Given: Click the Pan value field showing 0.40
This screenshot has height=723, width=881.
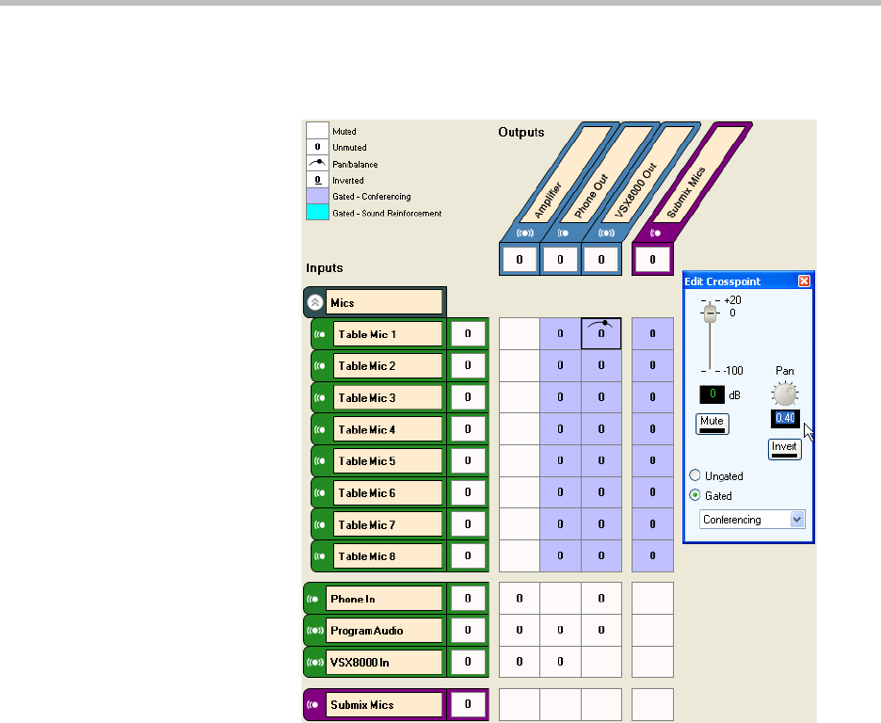Looking at the screenshot, I should coord(785,418).
